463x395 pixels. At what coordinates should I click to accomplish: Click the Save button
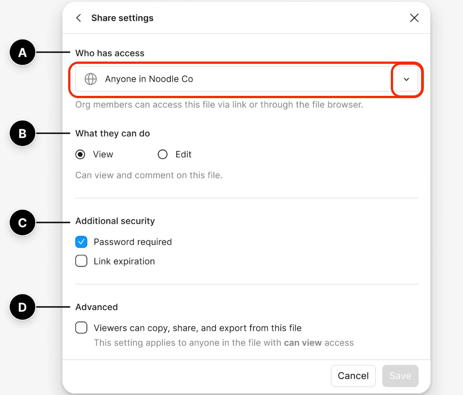[400, 376]
